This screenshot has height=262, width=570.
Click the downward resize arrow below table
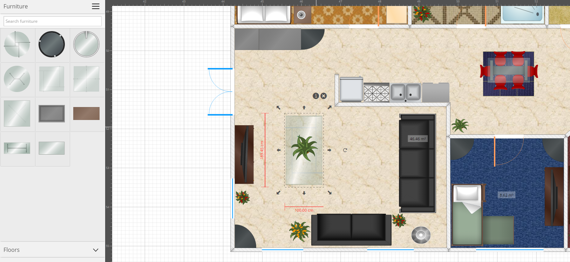(x=304, y=193)
